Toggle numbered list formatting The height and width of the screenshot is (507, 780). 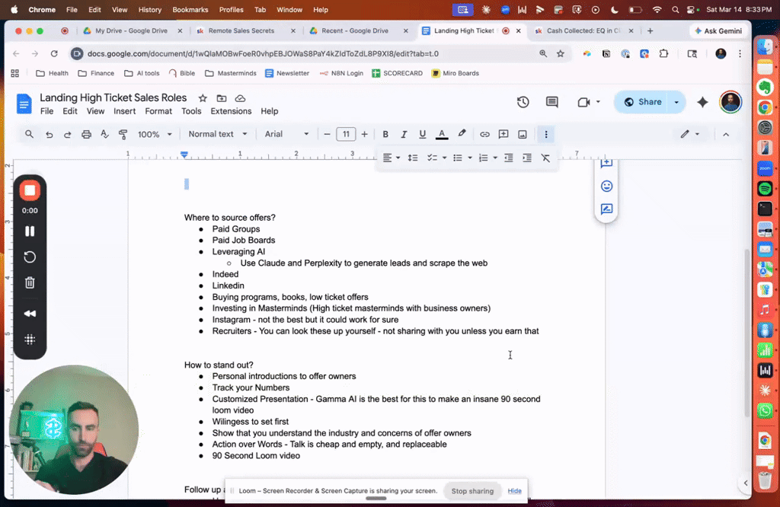coord(482,158)
